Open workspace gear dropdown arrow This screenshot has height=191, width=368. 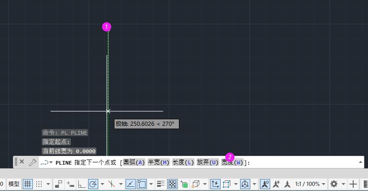tap(343, 184)
